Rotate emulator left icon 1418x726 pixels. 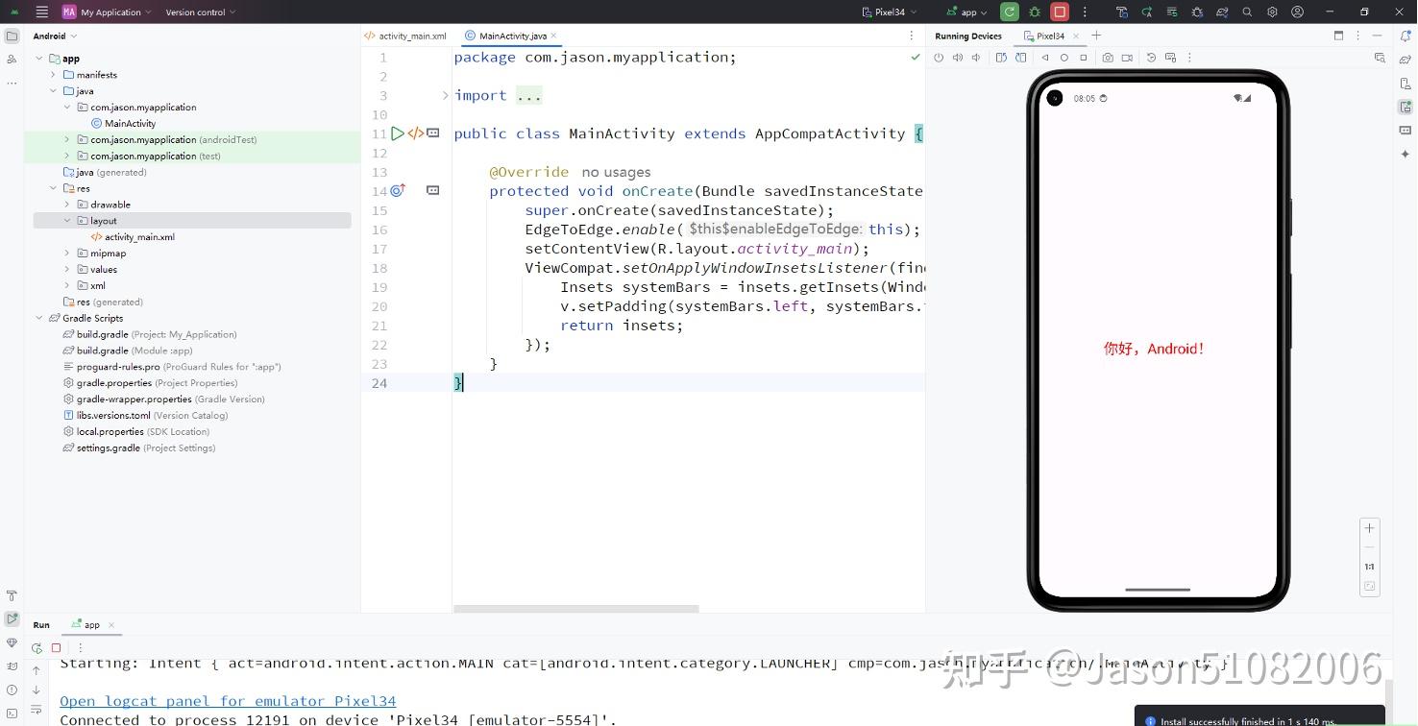click(1001, 58)
